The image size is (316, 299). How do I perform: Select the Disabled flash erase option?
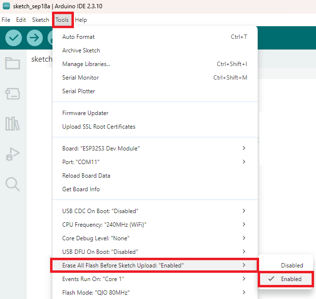[286, 265]
